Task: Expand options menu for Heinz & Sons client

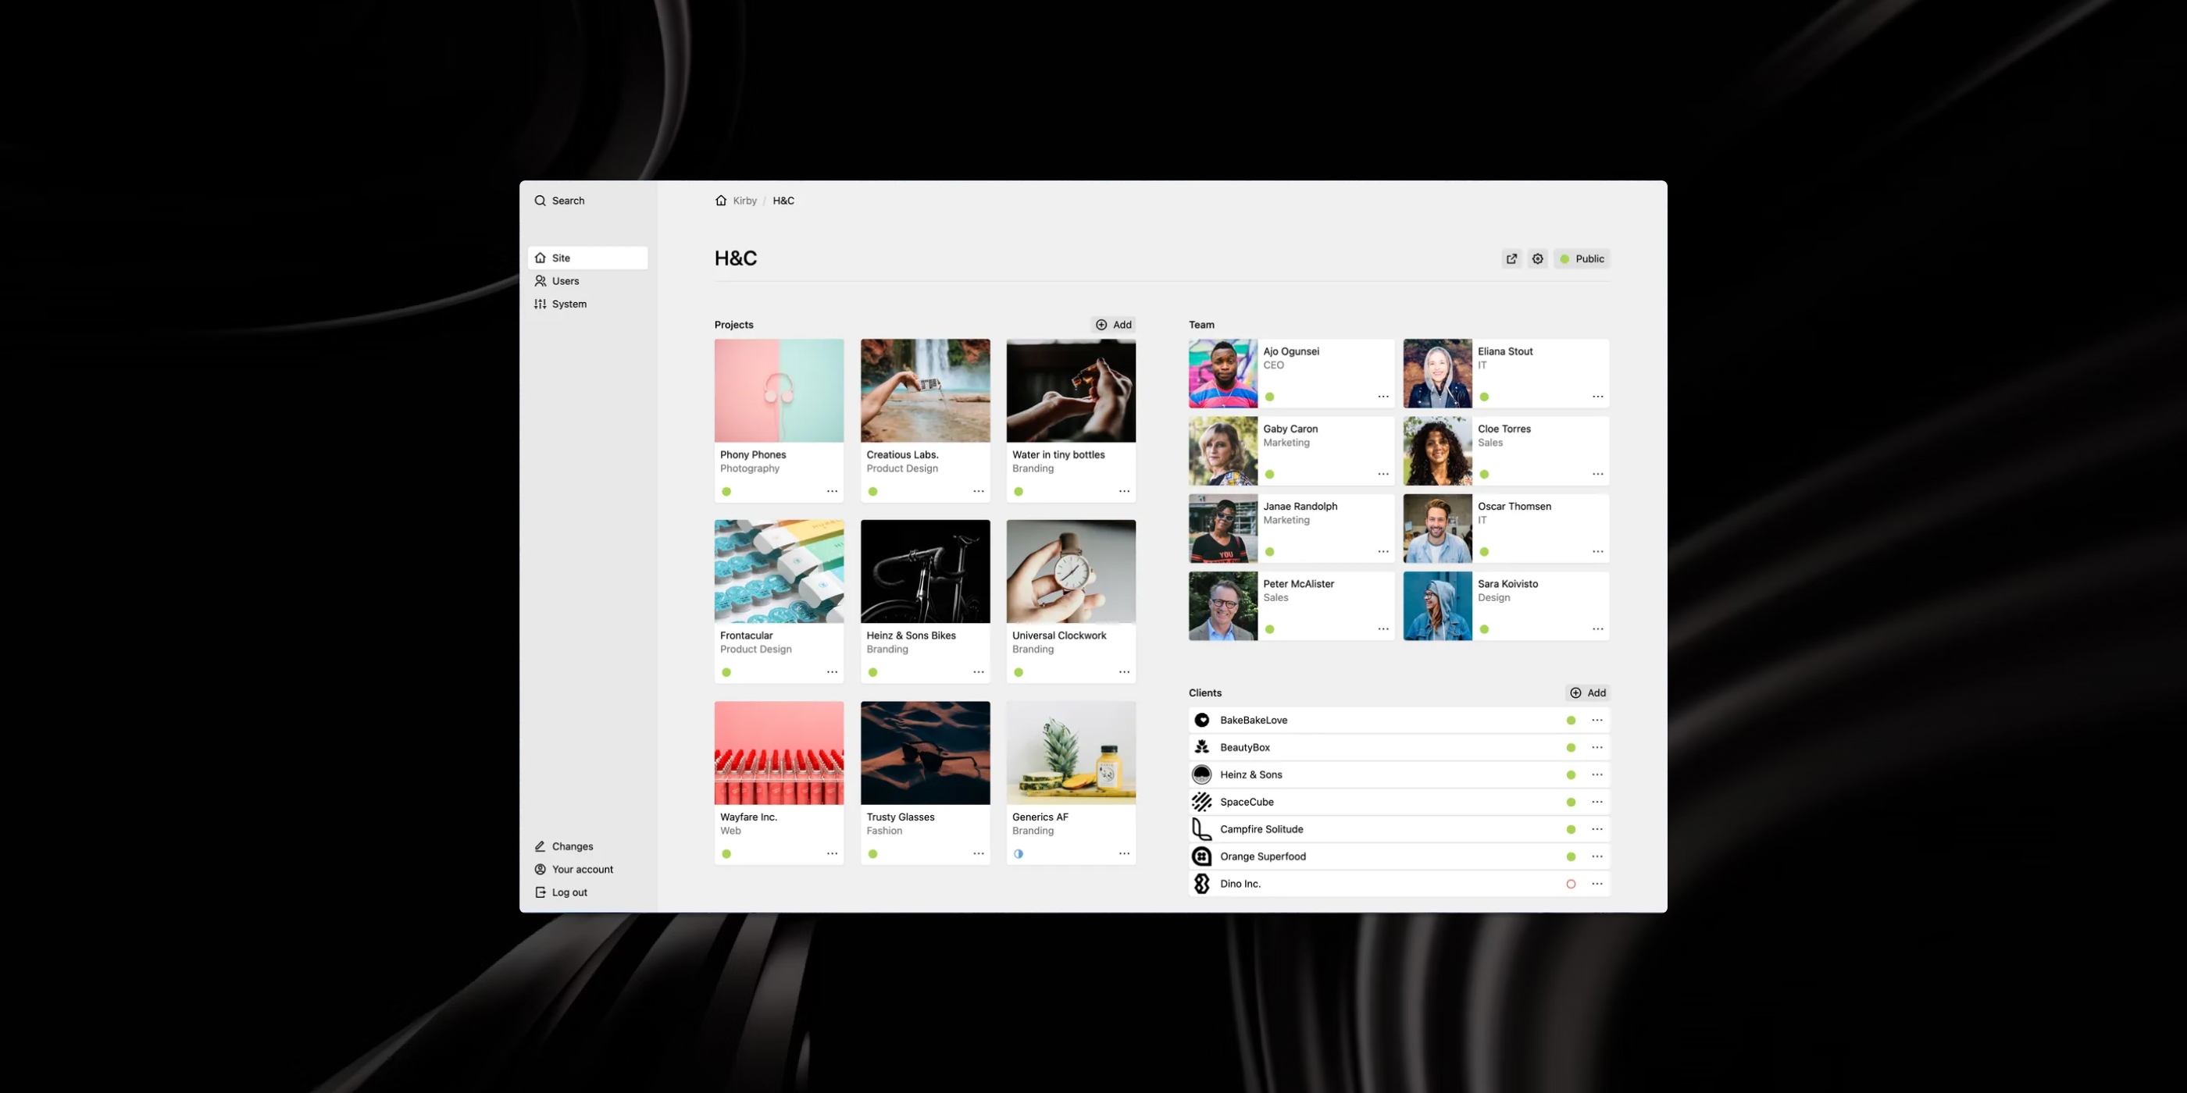Action: coord(1597,774)
